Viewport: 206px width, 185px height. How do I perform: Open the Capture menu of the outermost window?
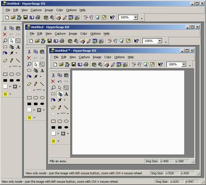click(36, 10)
